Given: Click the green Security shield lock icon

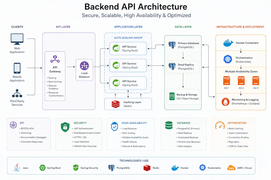Looking at the screenshot, I should coord(65,127).
